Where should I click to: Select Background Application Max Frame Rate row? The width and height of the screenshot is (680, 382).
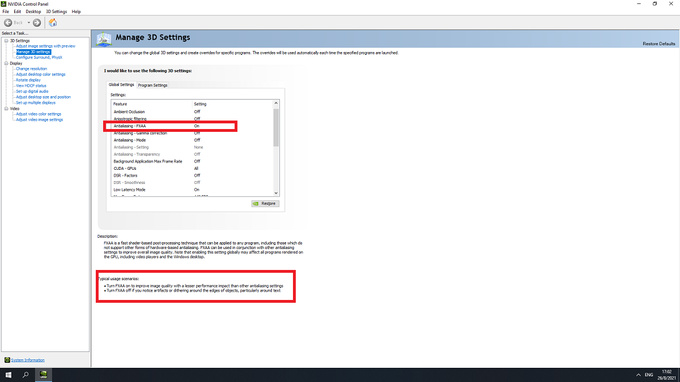(x=192, y=161)
